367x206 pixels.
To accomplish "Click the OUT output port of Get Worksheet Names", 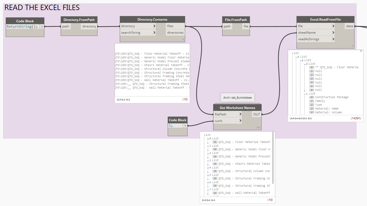I will click(x=256, y=114).
